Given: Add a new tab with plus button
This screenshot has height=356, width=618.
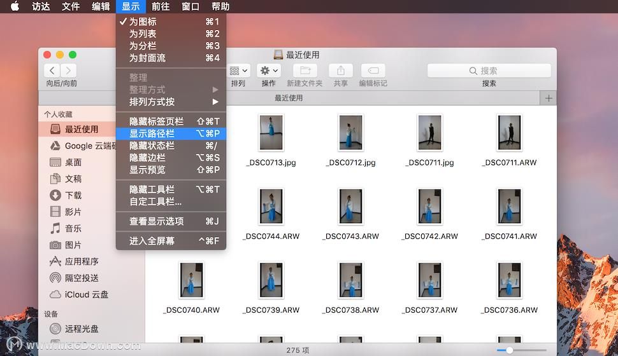Looking at the screenshot, I should (x=549, y=99).
